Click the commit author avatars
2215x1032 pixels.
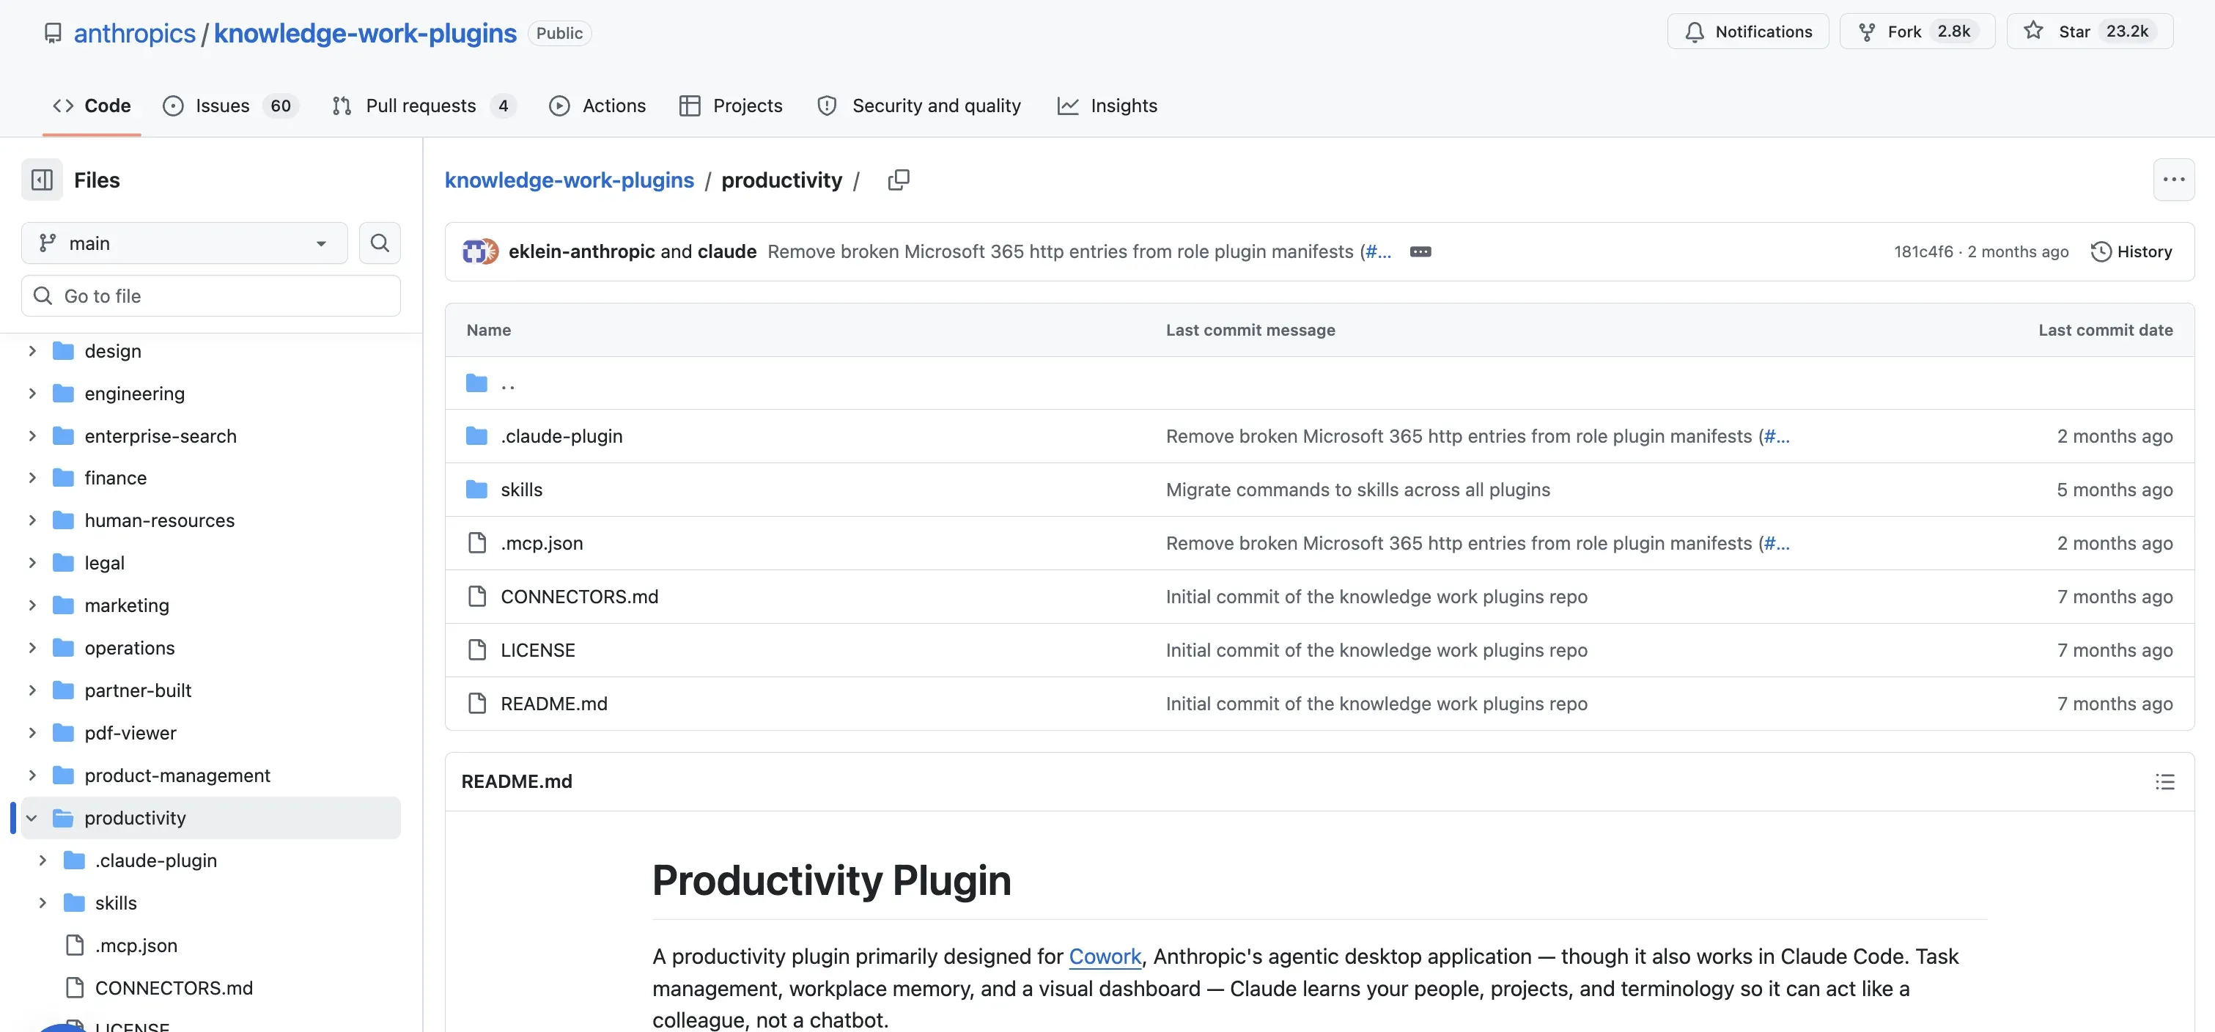pos(480,252)
